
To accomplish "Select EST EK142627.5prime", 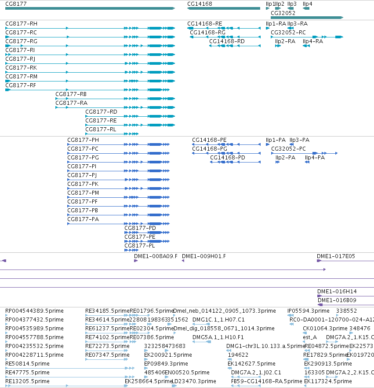I will pos(251,364).
